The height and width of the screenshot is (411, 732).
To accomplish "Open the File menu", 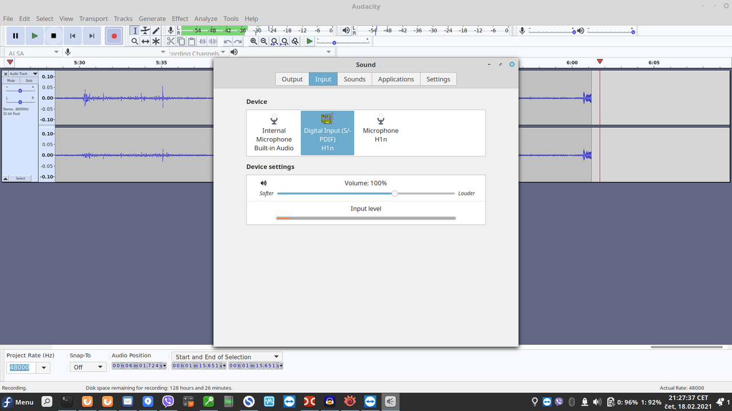I will click(8, 18).
